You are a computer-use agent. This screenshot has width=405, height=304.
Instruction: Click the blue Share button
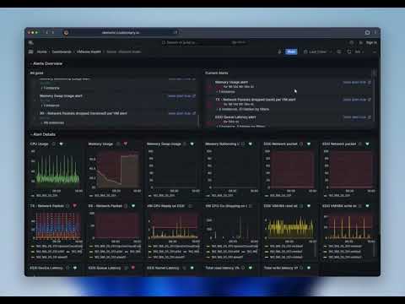click(x=291, y=52)
